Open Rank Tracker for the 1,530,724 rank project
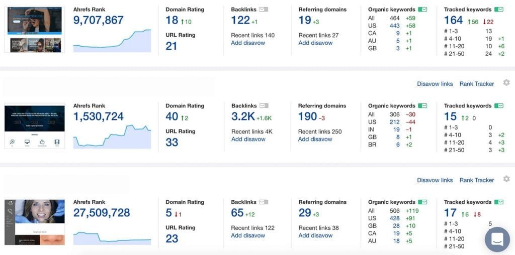 477,84
